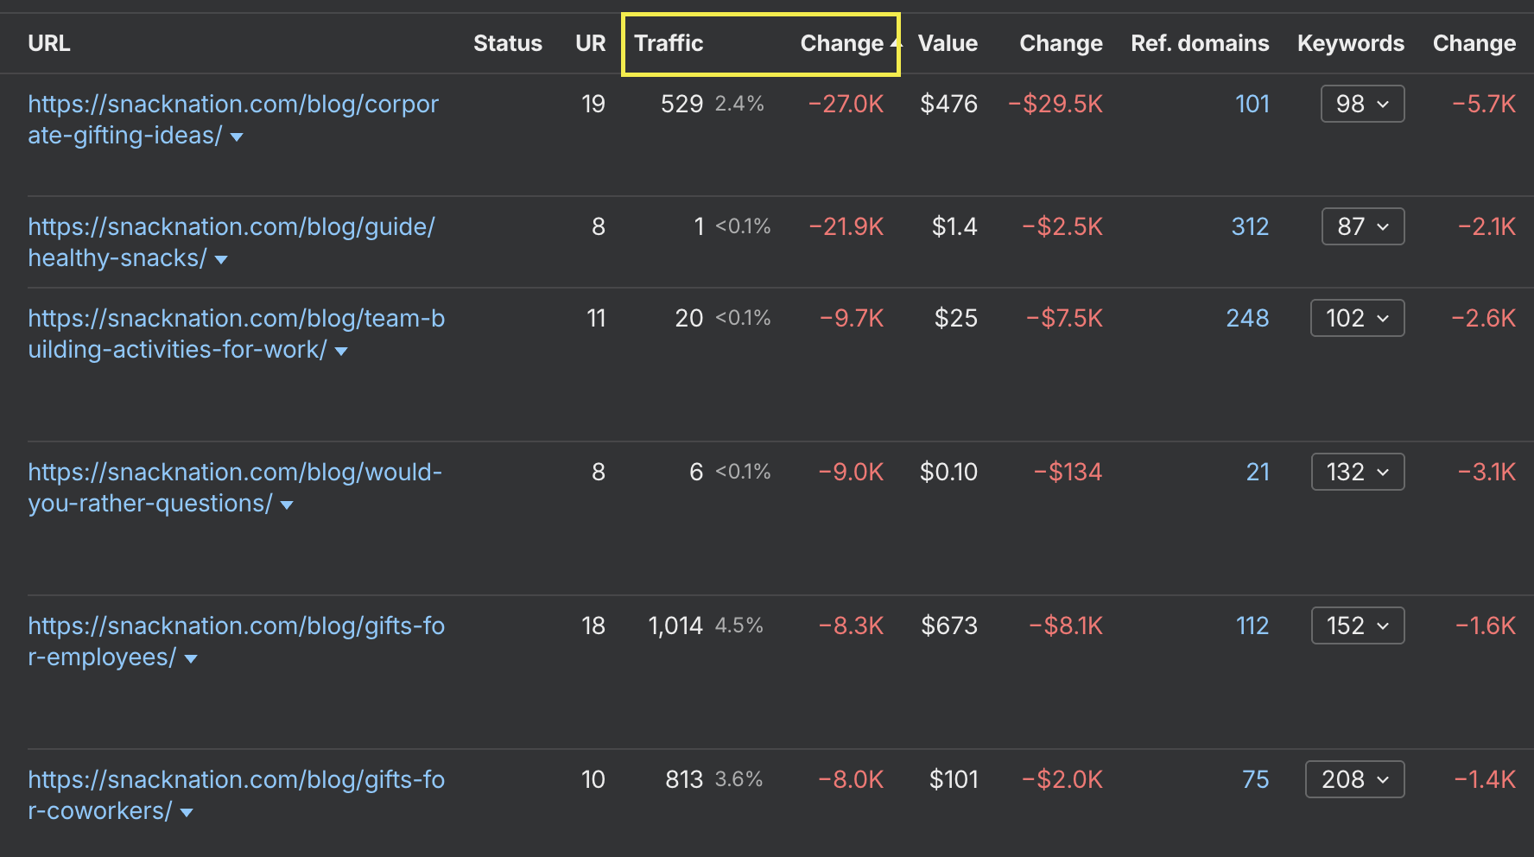Select the traffic change −8.3K
This screenshot has width=1534, height=857.
[851, 625]
